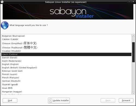Pick Bulgarian from the language list

pyautogui.click(x=66, y=36)
